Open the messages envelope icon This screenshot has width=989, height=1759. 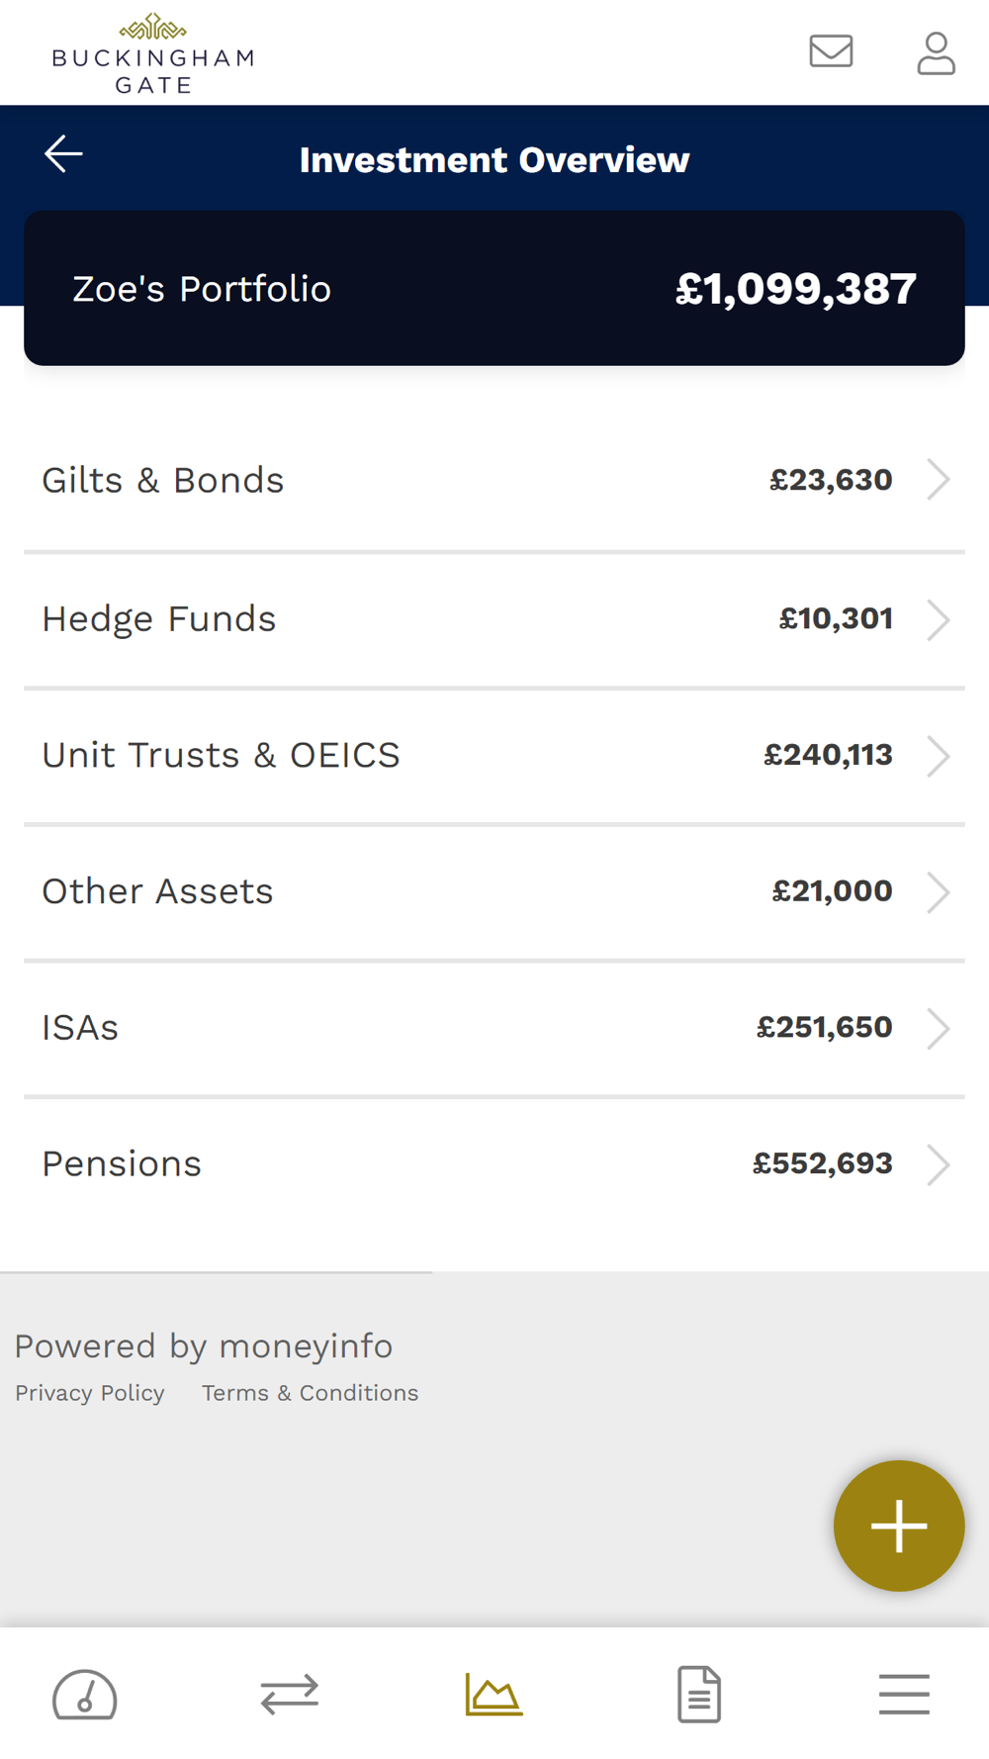pos(831,51)
